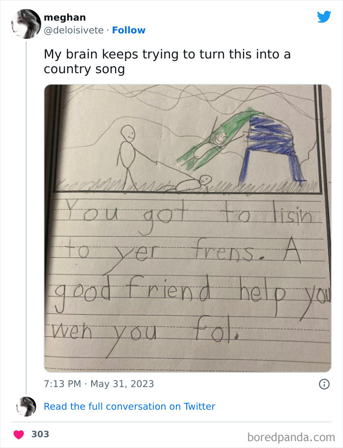Select the username meghan

pos(65,17)
